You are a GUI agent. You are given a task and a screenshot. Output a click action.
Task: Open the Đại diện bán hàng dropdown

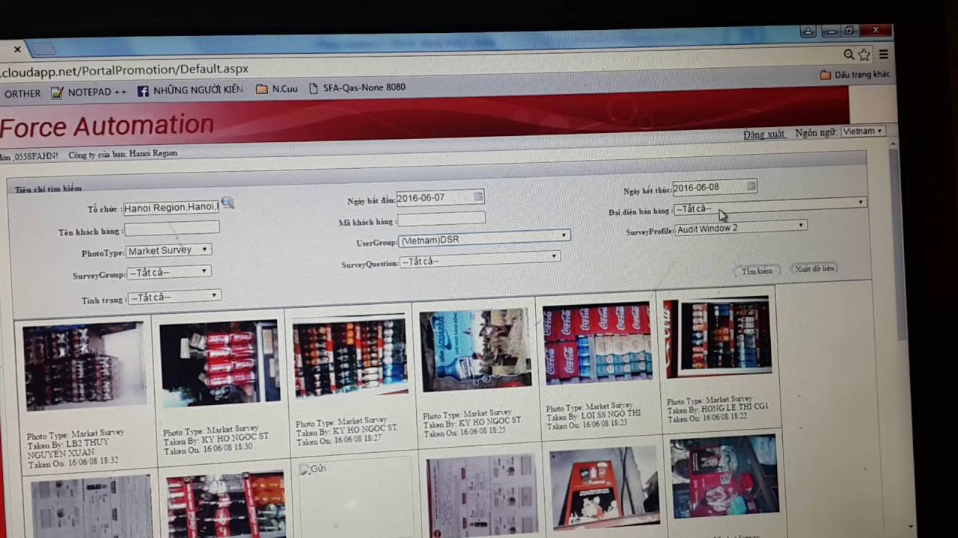771,207
